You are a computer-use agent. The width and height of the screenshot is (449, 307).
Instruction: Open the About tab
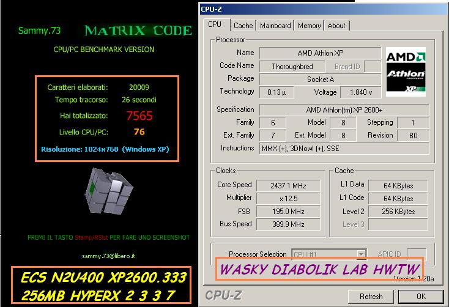pos(336,26)
